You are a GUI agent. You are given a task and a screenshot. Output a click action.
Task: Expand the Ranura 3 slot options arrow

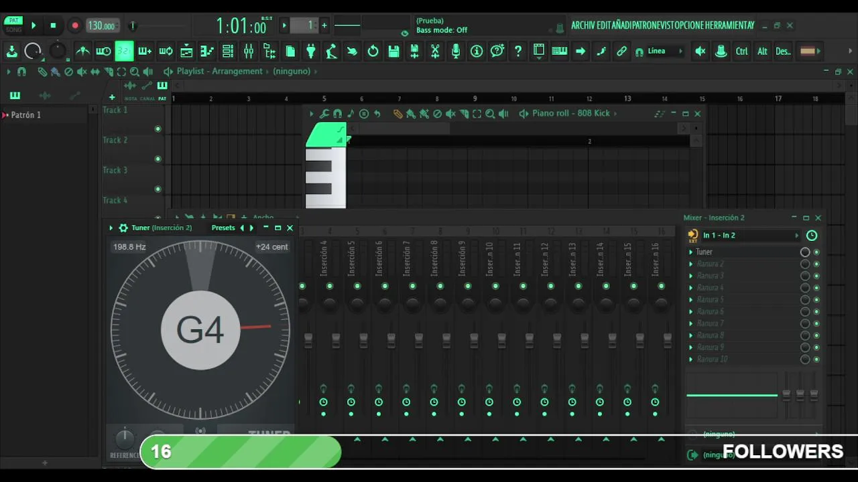(x=691, y=276)
